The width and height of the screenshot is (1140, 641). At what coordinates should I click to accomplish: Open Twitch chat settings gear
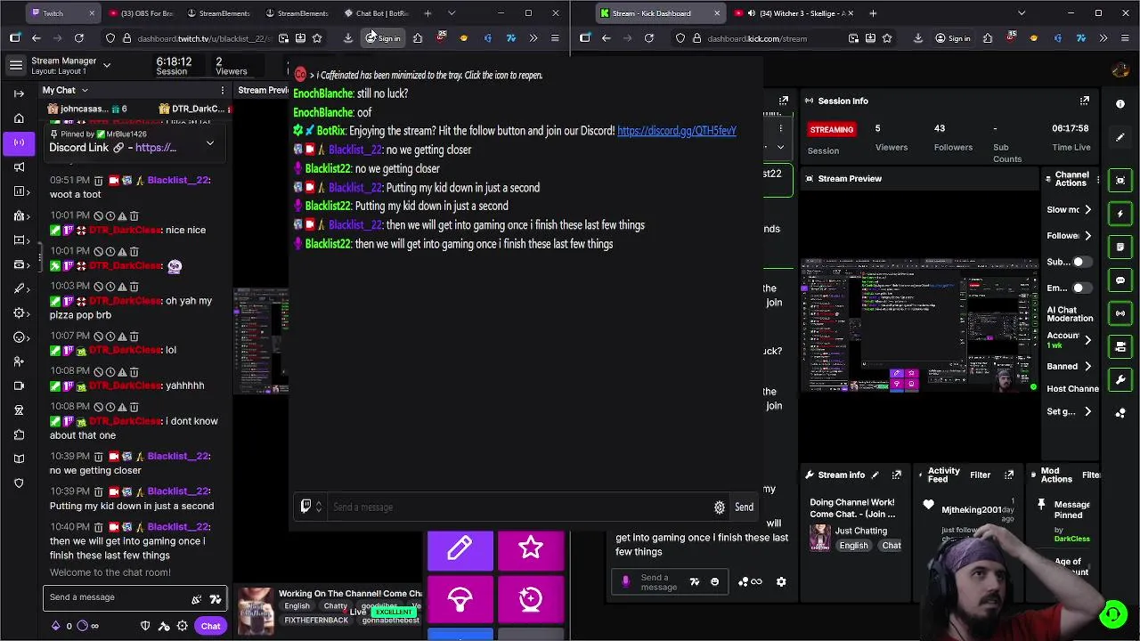click(x=182, y=626)
